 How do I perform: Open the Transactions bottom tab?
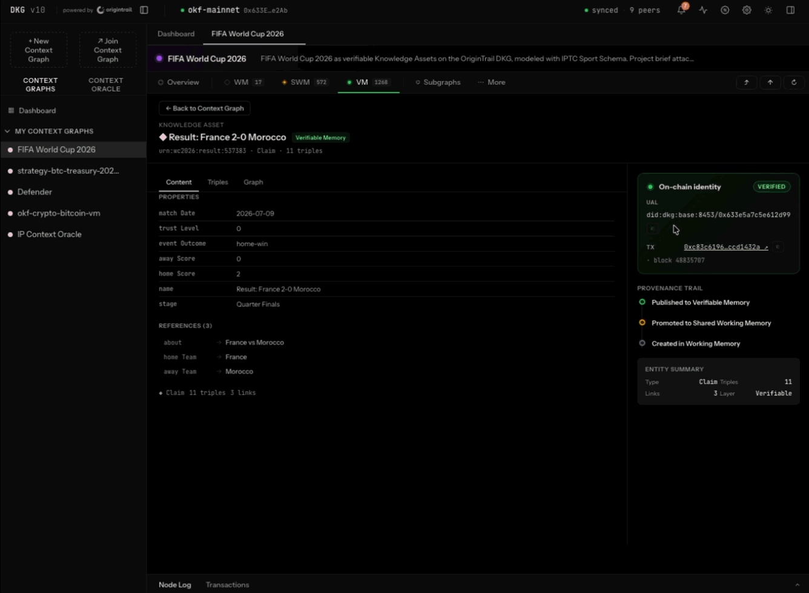(228, 585)
